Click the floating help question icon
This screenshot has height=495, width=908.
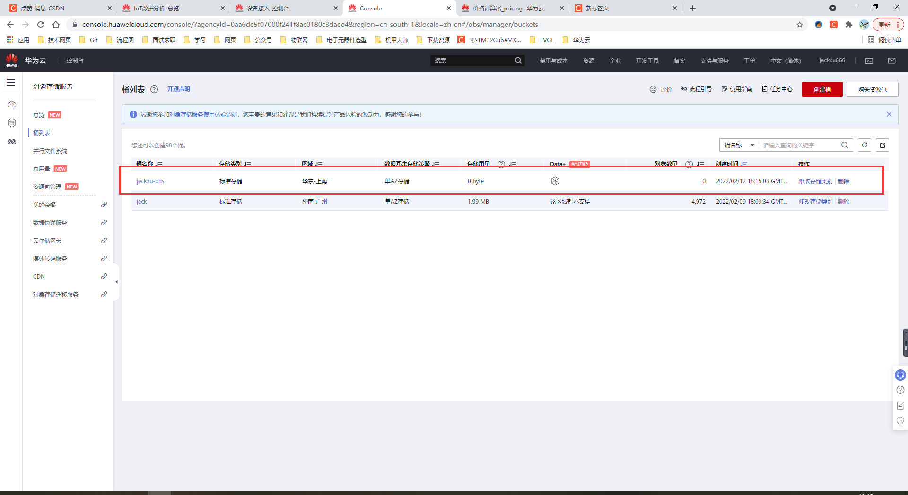900,390
